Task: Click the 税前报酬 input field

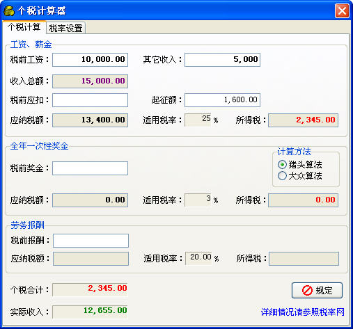Action: coord(91,241)
